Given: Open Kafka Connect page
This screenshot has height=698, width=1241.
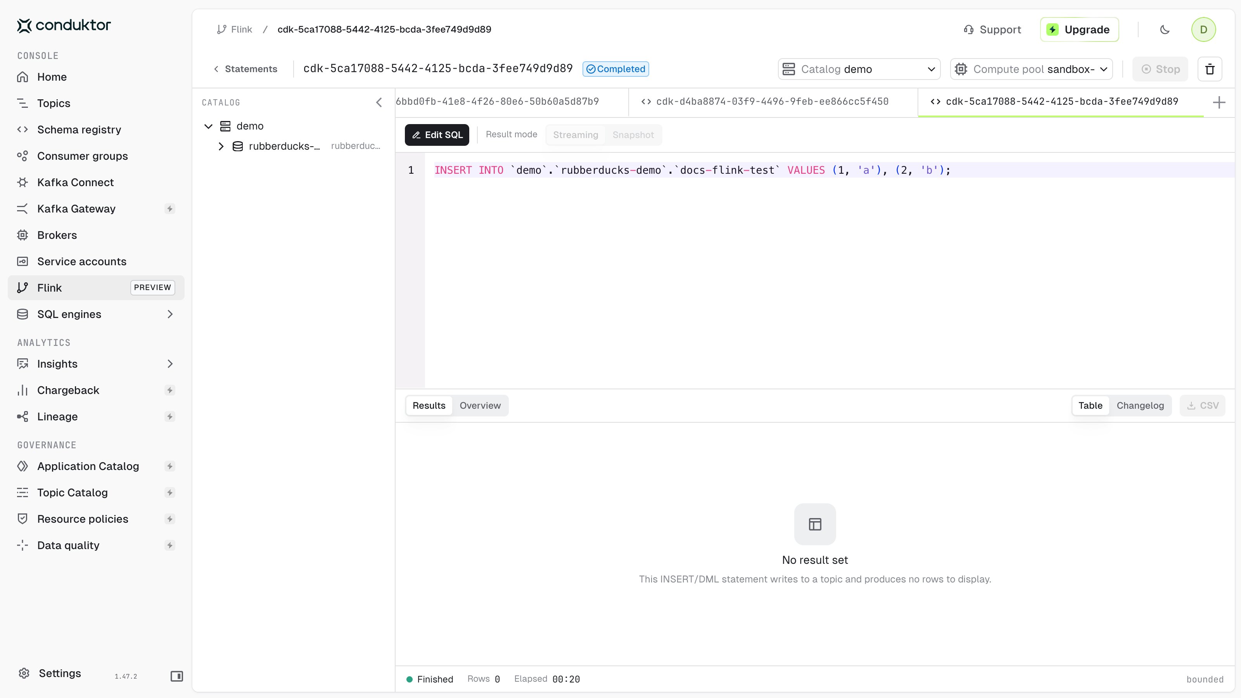Looking at the screenshot, I should (x=96, y=183).
